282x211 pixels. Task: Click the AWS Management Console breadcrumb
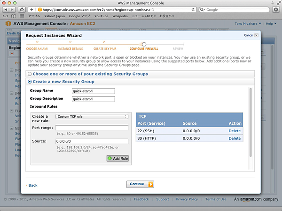(39, 23)
